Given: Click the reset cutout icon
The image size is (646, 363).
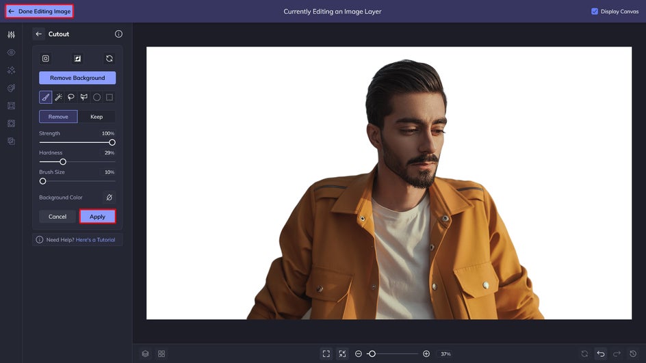Looking at the screenshot, I should [x=109, y=58].
